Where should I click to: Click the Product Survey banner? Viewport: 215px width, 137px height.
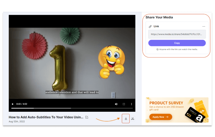[177, 110]
